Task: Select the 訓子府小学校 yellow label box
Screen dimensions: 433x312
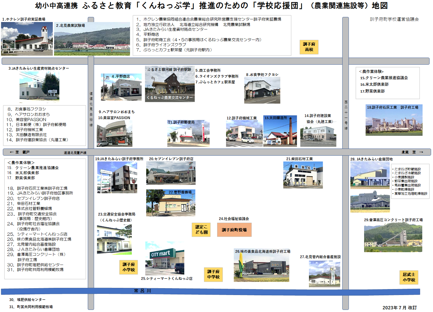Action: click(129, 267)
